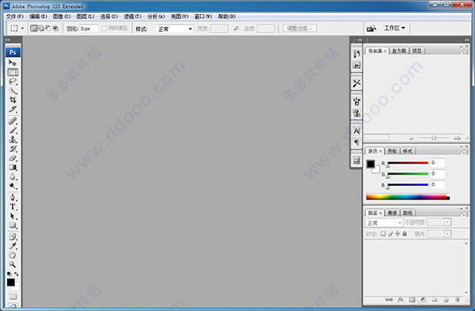Screen dimensions: 475x311
Task: Choose New selection mode in options bar
Action: tap(33, 28)
